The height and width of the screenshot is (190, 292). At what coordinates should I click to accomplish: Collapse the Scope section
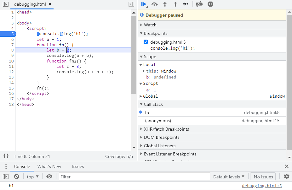212,57
